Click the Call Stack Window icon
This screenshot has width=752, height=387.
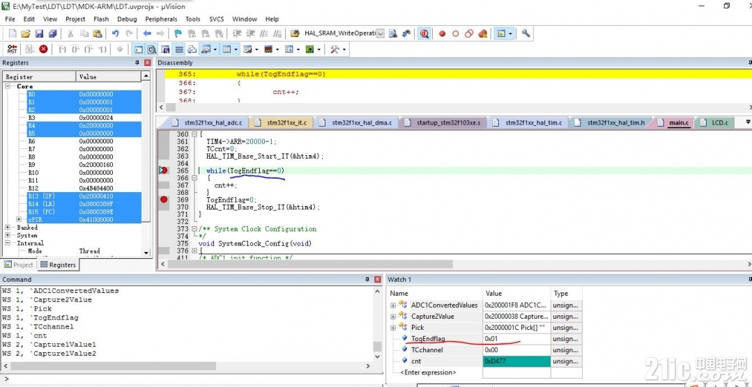(x=192, y=49)
